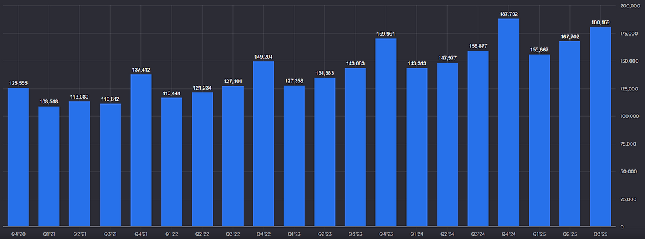The height and width of the screenshot is (239, 645).
Task: Click the value label 110,812
Action: click(x=111, y=99)
